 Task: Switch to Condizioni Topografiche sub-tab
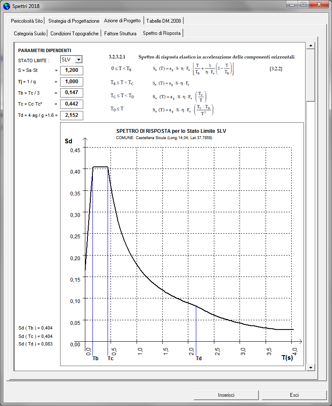click(x=74, y=33)
